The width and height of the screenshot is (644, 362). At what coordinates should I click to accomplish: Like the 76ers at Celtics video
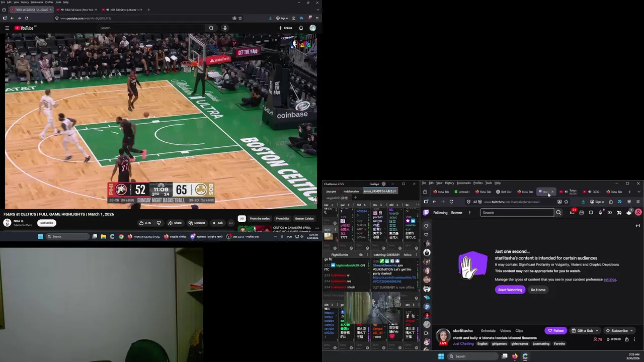145,223
